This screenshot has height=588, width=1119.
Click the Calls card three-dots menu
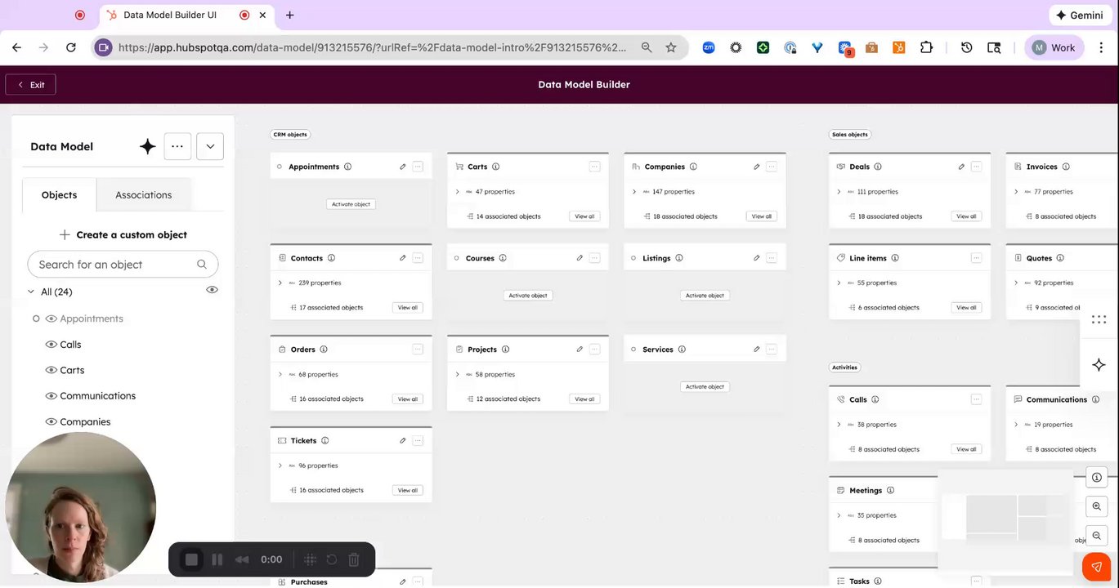[x=976, y=400]
